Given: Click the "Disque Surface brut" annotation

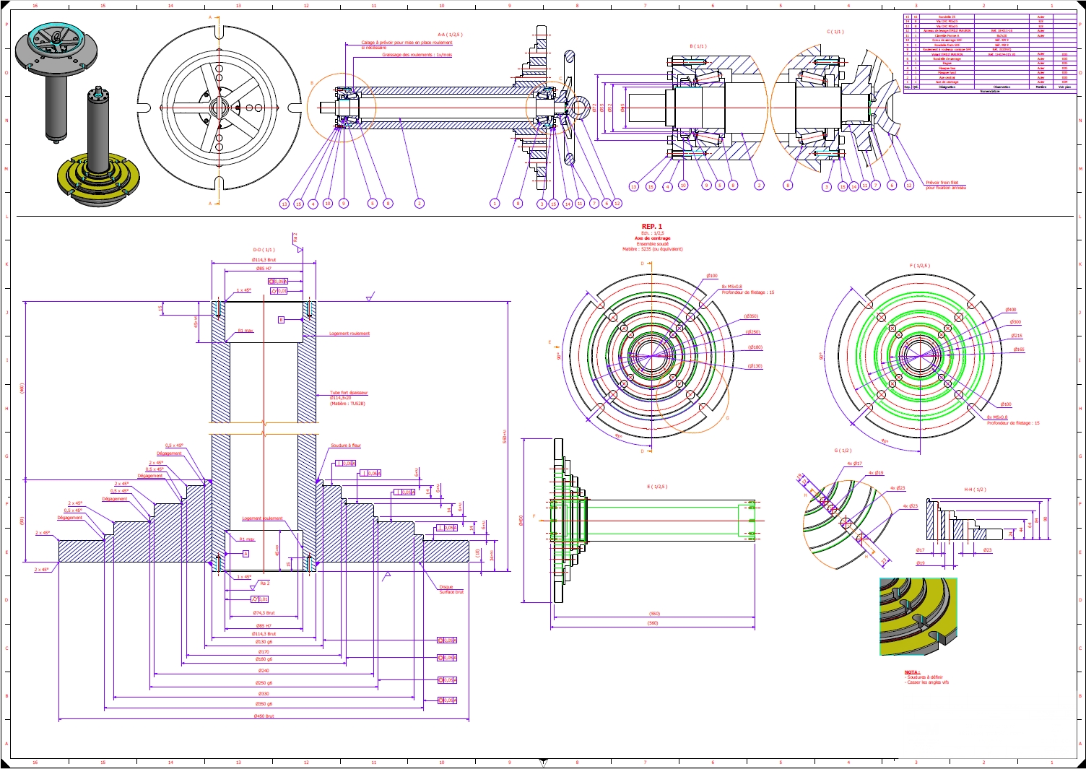Looking at the screenshot, I should click(451, 590).
